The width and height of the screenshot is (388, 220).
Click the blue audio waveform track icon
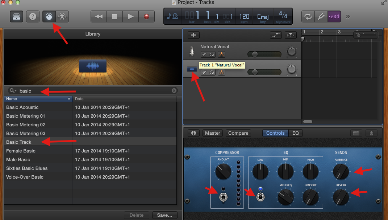tap(192, 69)
